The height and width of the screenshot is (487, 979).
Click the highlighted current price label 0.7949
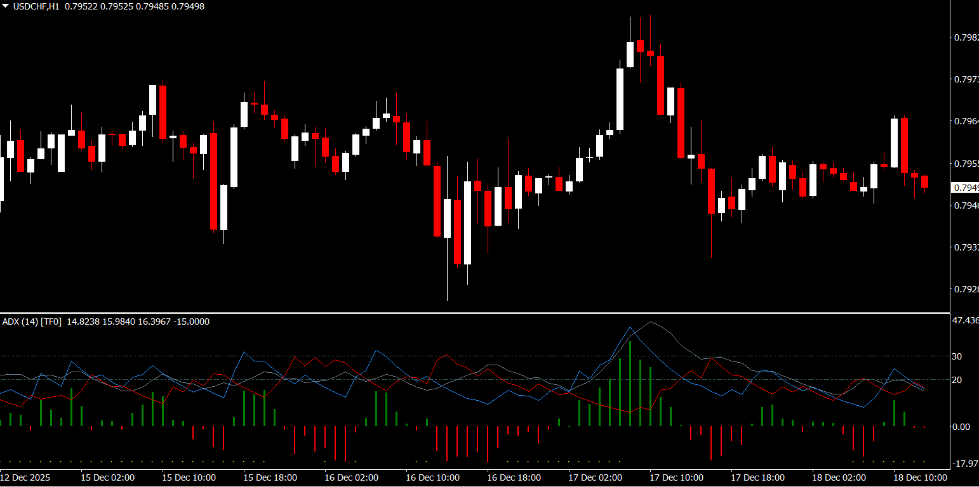pos(965,188)
